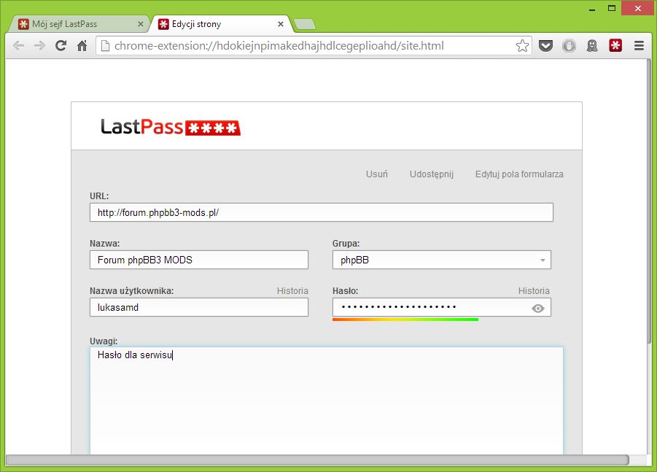The width and height of the screenshot is (657, 472).
Task: Click the Udostępnij link
Action: [432, 174]
